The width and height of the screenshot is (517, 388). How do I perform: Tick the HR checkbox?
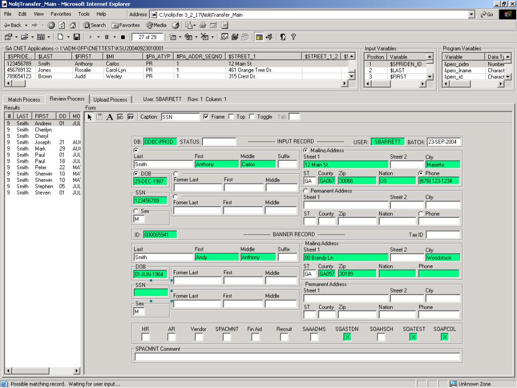[x=145, y=337]
